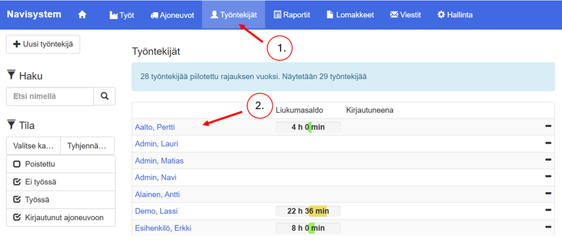Click the Etsi nimellä search field
This screenshot has height=241, width=562.
tap(50, 96)
